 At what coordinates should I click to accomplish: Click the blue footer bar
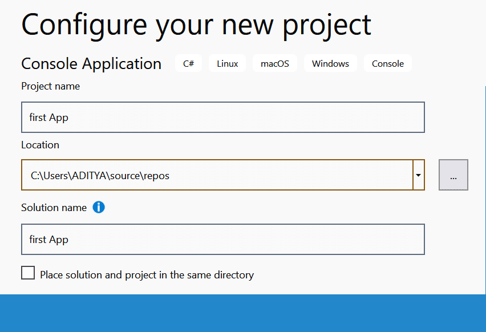(x=243, y=313)
